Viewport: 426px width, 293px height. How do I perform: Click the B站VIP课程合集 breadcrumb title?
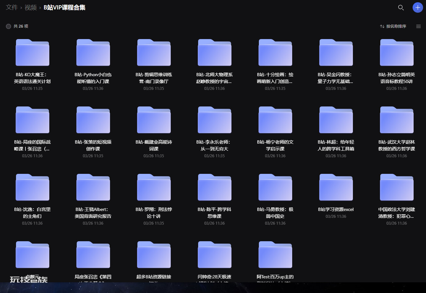coord(65,7)
